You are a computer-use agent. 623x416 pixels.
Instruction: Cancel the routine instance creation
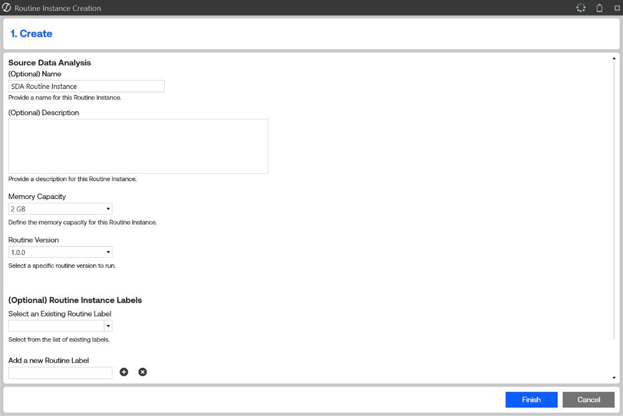pyautogui.click(x=588, y=400)
